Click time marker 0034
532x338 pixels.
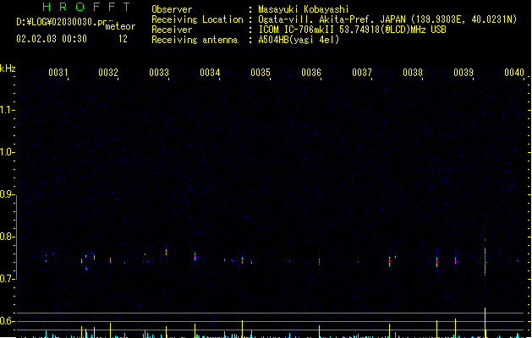(210, 73)
